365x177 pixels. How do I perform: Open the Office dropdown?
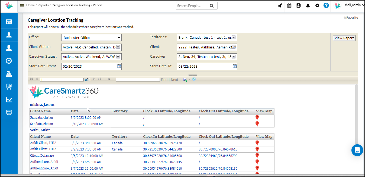(x=91, y=37)
